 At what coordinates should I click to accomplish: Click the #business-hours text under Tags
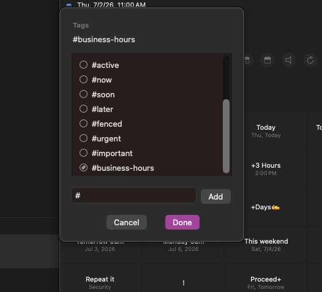coord(104,39)
